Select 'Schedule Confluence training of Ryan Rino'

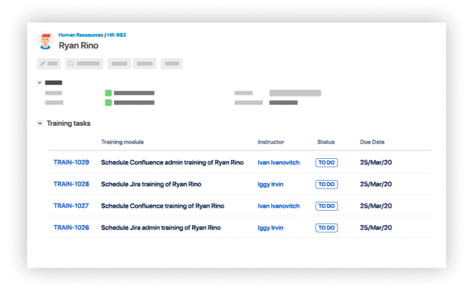coord(163,206)
